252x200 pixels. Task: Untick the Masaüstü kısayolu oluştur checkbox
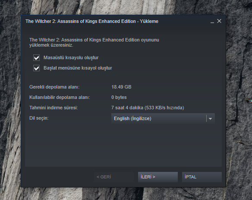tap(37, 57)
